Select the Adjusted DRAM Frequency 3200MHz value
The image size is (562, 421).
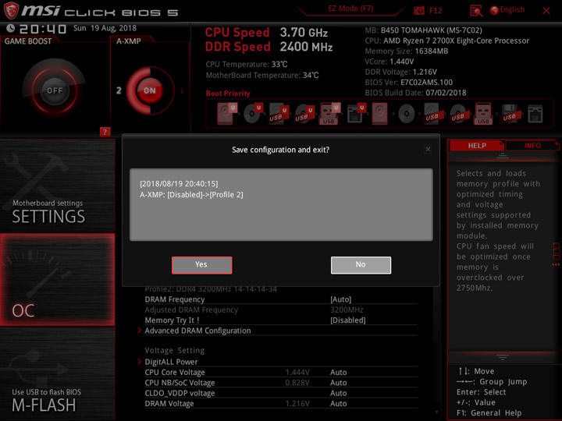347,310
